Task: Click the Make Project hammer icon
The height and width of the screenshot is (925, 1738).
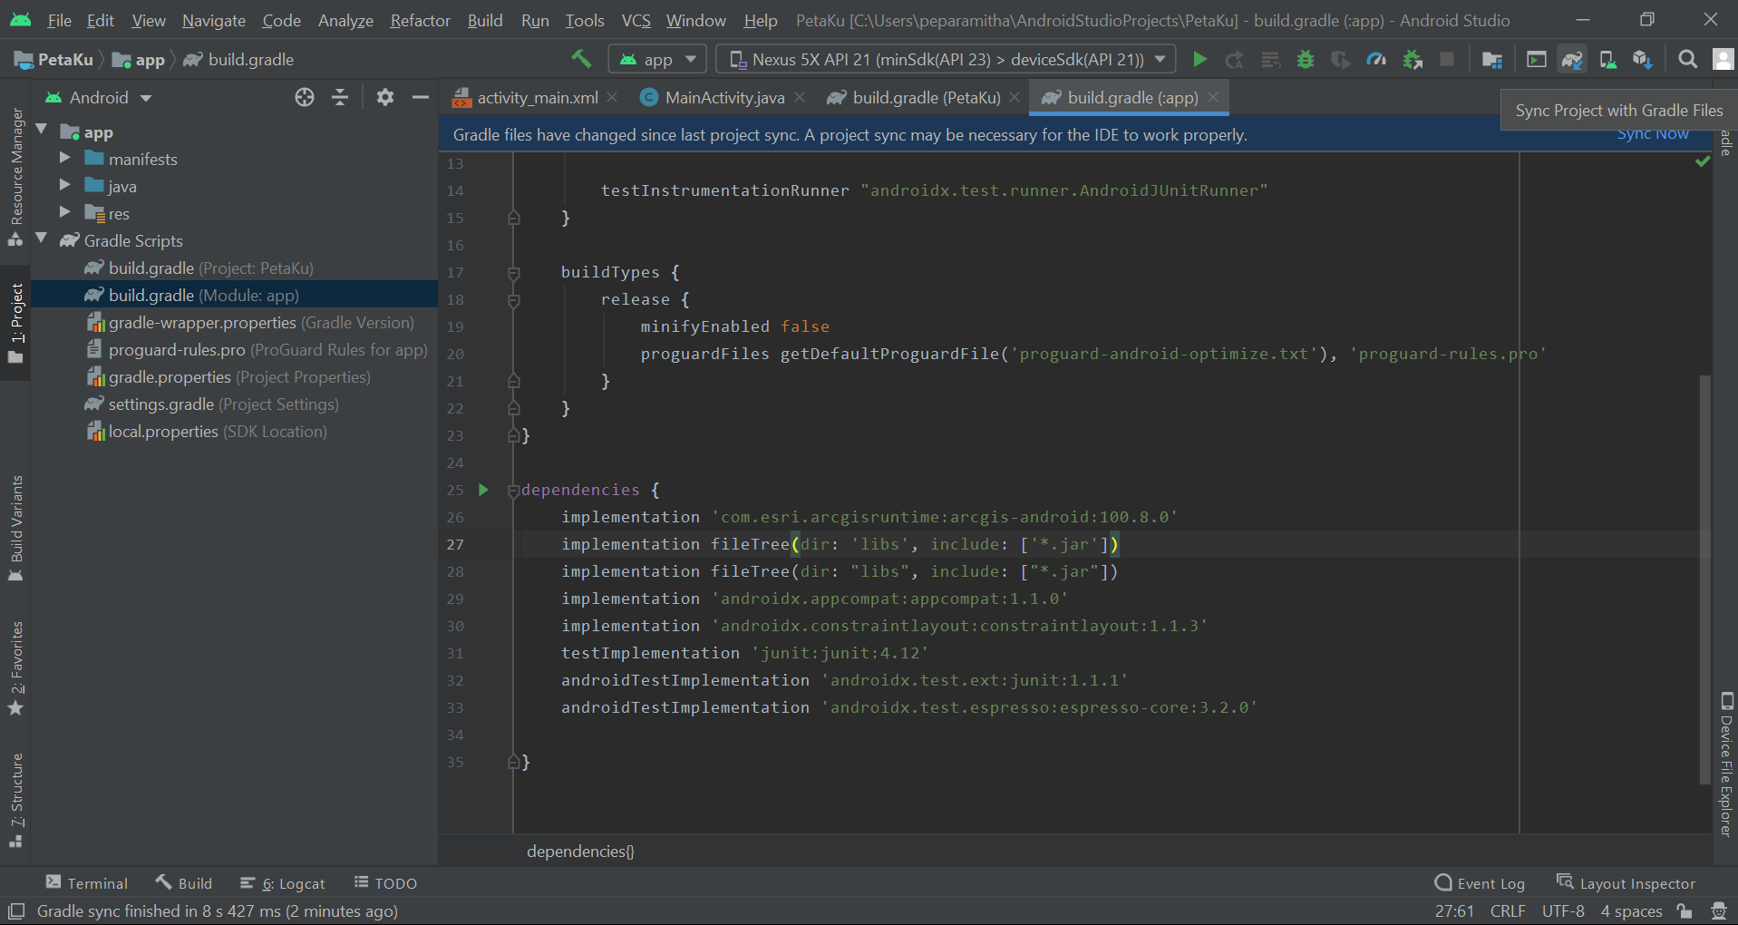Action: point(581,59)
